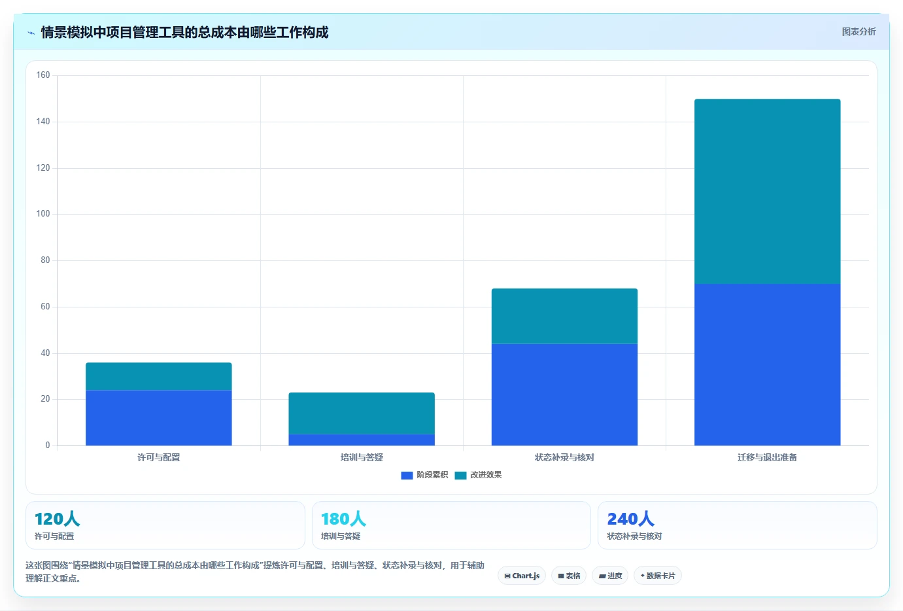The width and height of the screenshot is (903, 611).
Task: Click teal 改进效果 bar segment for 迁移与退出准备
Action: (x=768, y=191)
